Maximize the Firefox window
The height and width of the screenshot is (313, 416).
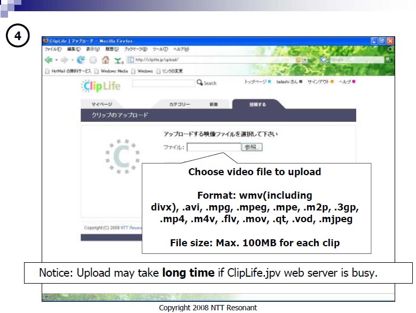tap(382, 41)
